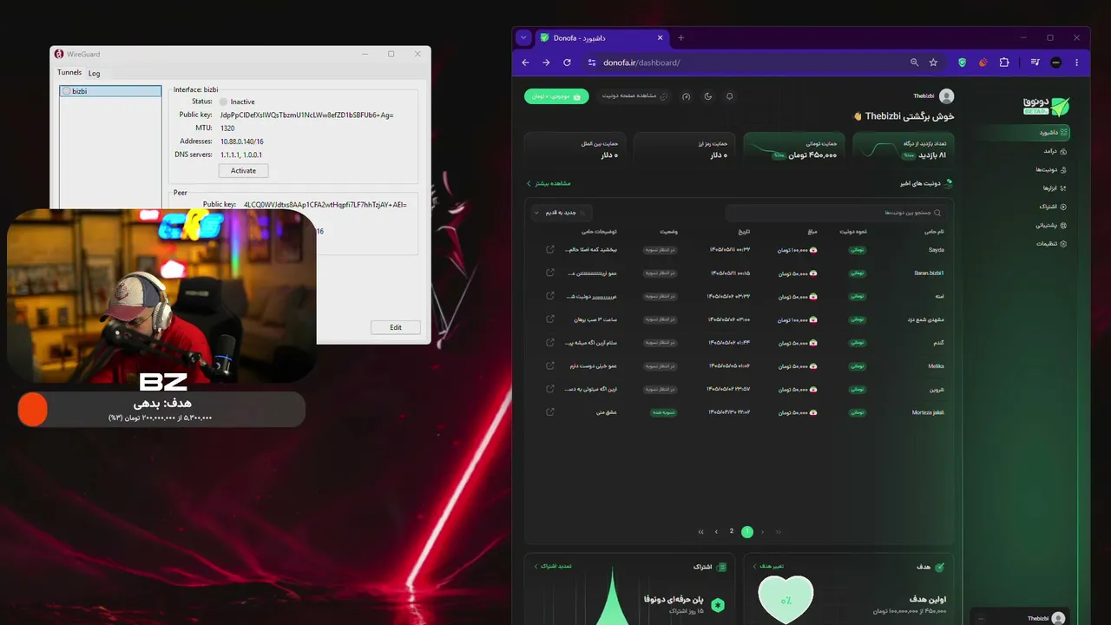Screen dimensions: 1111x625
Task: Click the view donation page link
Action: [x=635, y=96]
